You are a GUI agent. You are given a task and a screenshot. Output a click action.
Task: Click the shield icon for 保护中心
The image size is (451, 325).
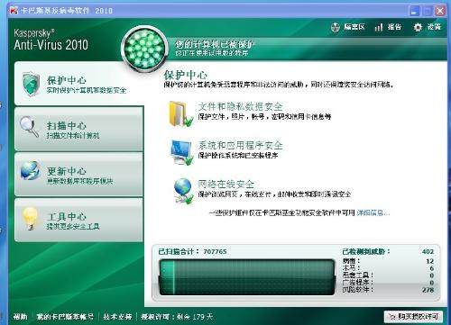pos(31,84)
